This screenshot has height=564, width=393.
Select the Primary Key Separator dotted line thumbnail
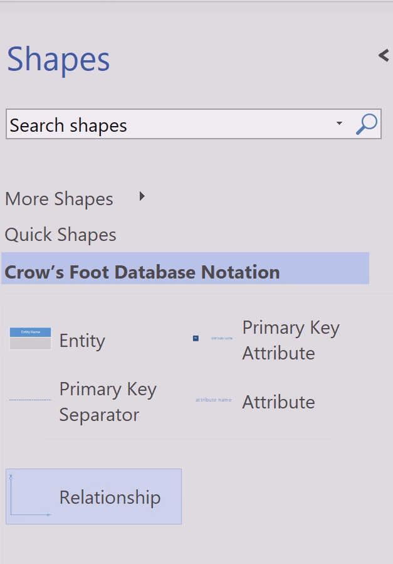click(x=30, y=400)
